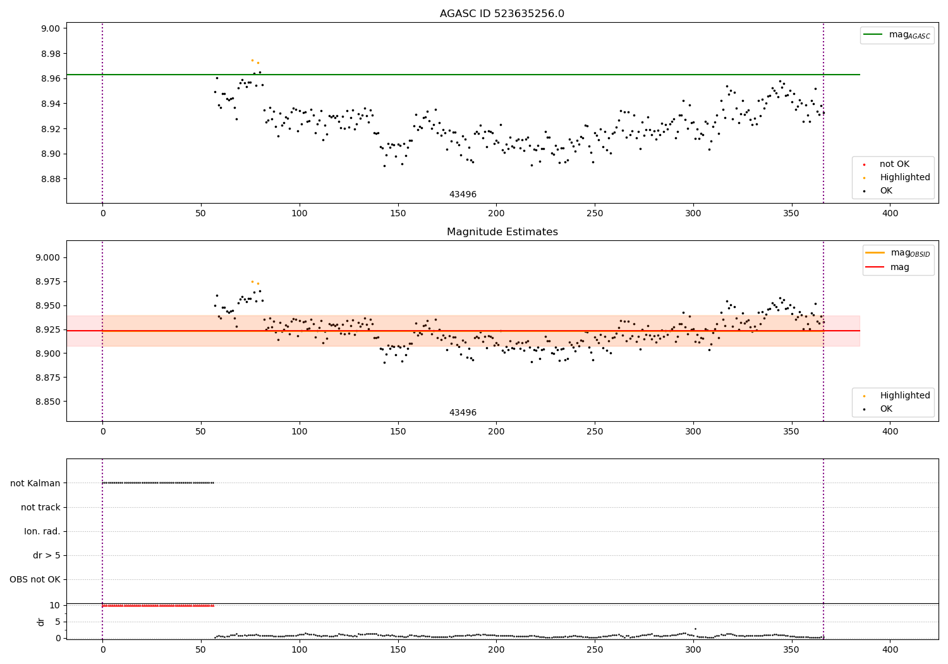Screen dimensions: 948x664
Task: Click the 'not track' row label
Action: point(40,508)
